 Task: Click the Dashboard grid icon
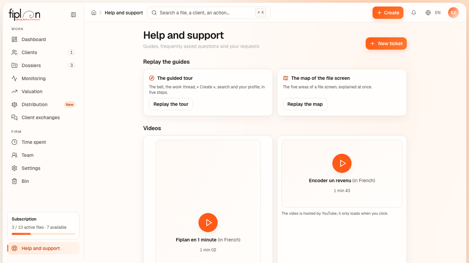(14, 39)
